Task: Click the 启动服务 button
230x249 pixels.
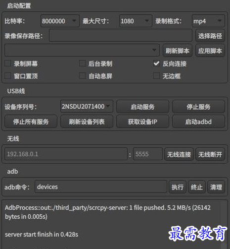Action: [x=142, y=107]
